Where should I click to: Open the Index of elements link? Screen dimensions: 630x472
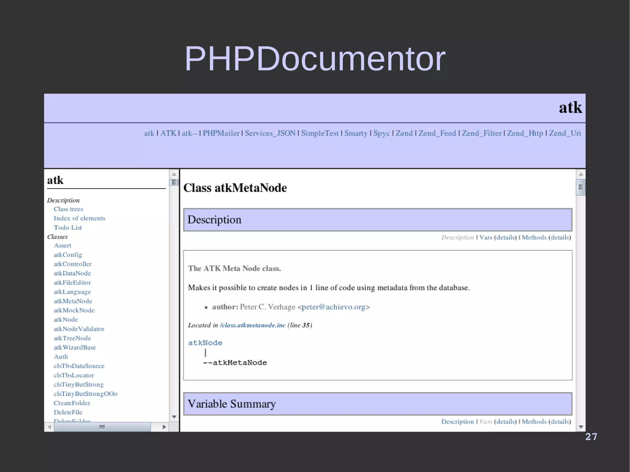(x=79, y=218)
